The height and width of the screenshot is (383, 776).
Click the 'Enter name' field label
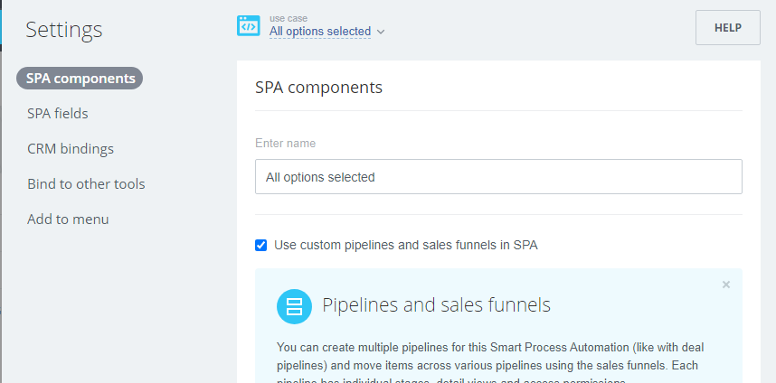(x=285, y=144)
